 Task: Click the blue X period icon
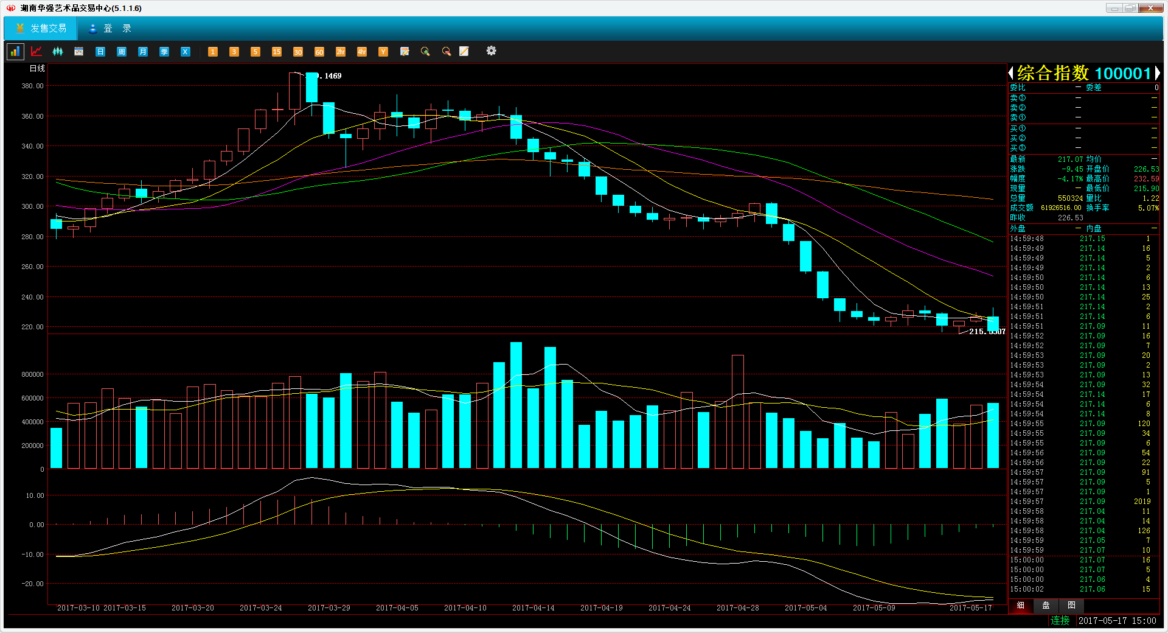pyautogui.click(x=186, y=52)
